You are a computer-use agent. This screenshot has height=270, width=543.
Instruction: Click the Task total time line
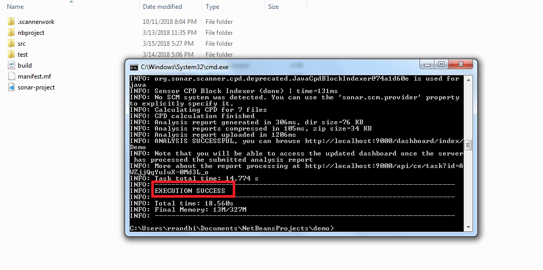[194, 178]
